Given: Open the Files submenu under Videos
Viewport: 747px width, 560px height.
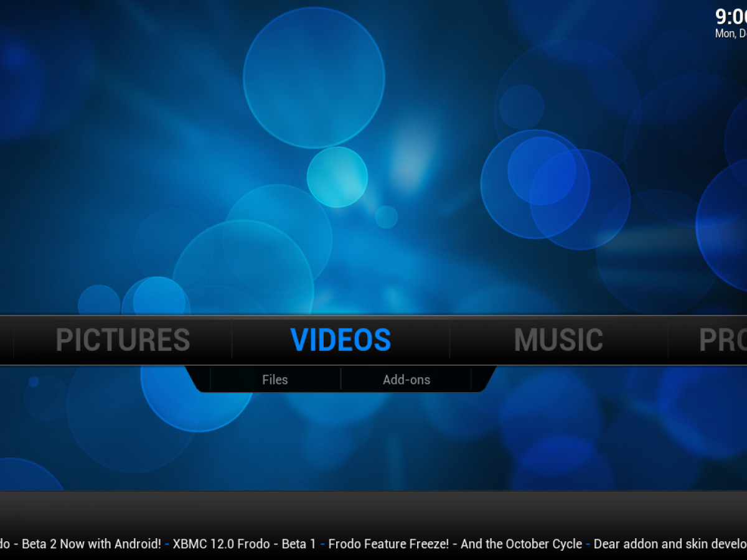Looking at the screenshot, I should 275,380.
